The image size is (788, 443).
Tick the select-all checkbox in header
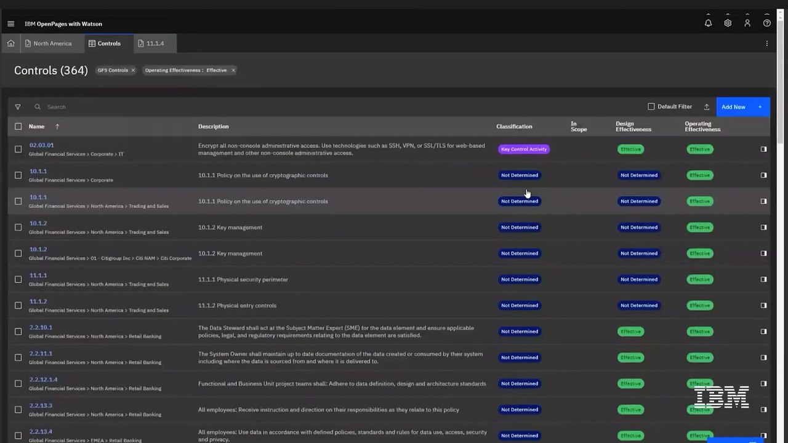18,126
